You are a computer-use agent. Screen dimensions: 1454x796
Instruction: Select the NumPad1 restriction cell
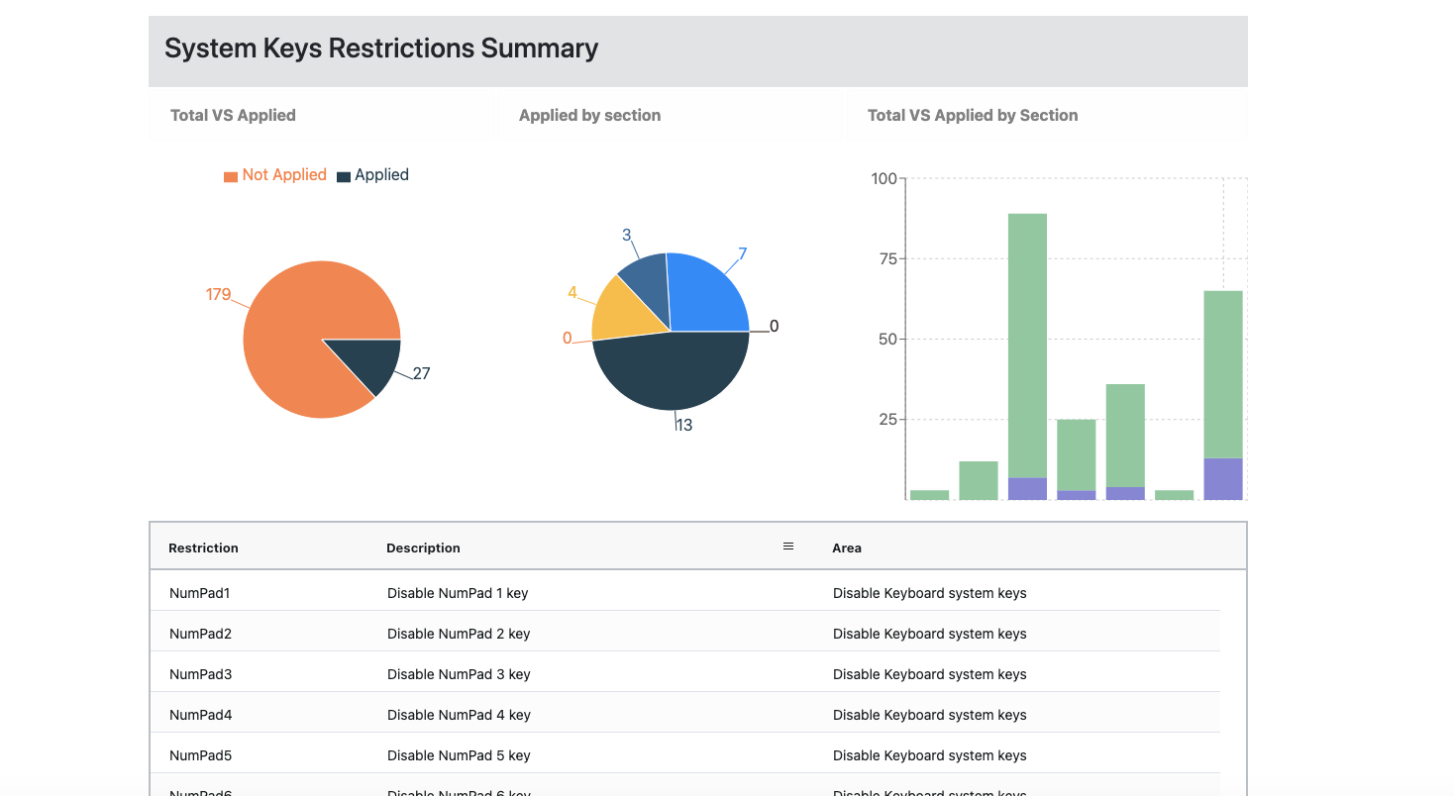point(200,593)
